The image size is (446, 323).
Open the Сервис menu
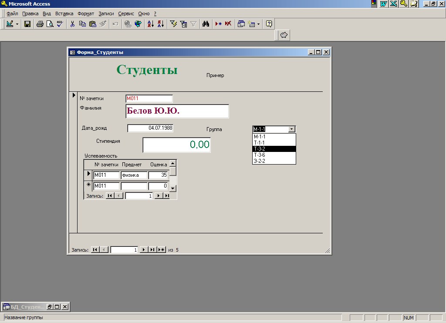[x=126, y=13]
